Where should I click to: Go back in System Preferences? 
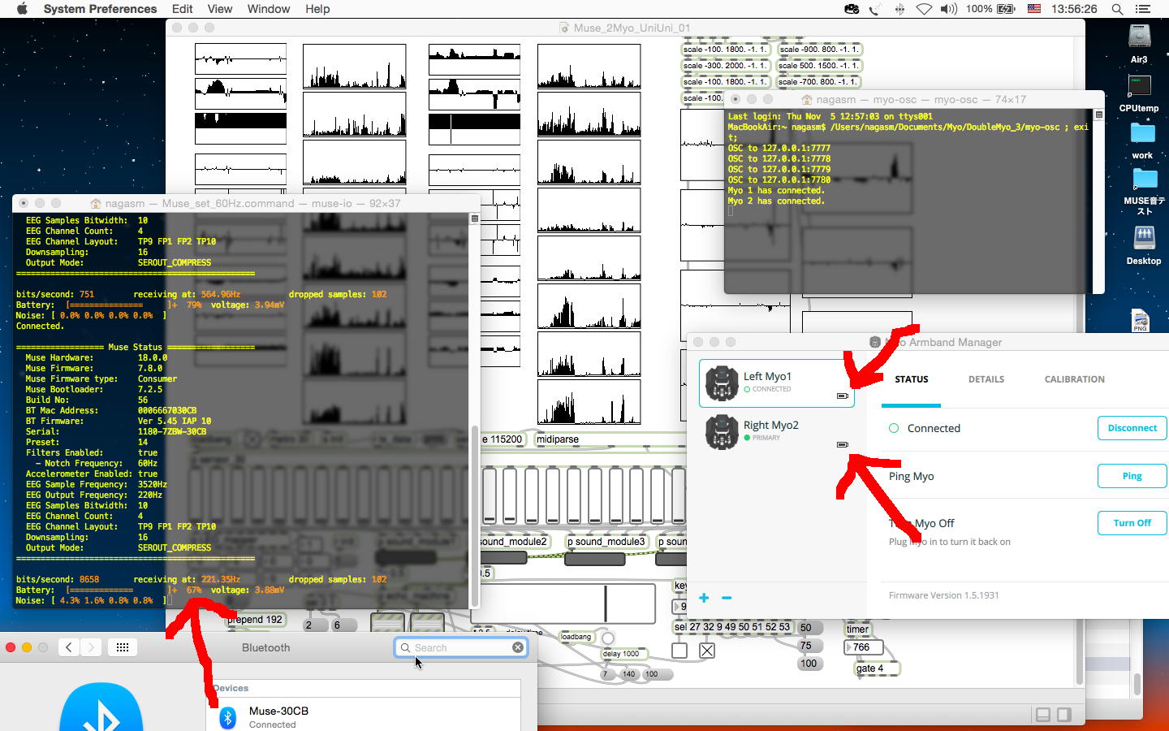coord(69,647)
